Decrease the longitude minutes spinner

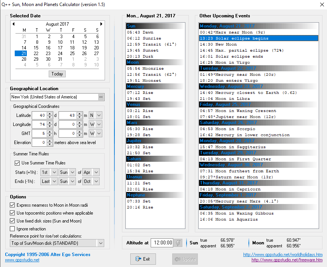[x=79, y=126]
